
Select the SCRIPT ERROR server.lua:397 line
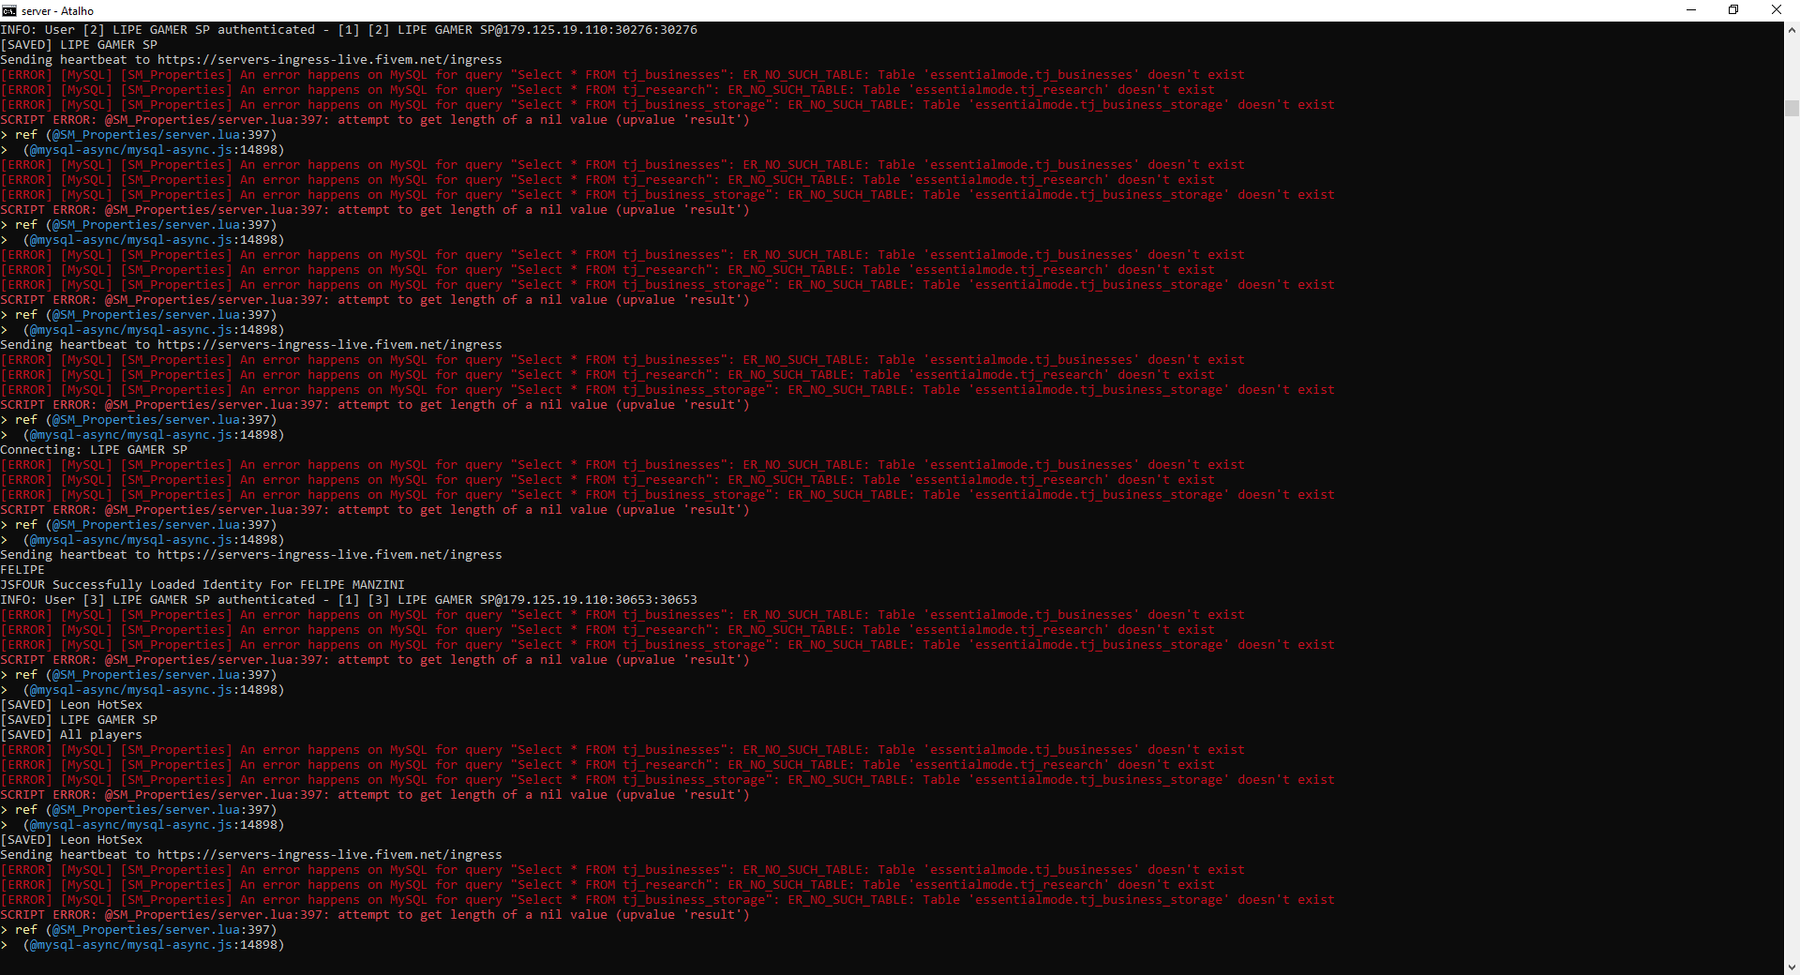pos(375,119)
